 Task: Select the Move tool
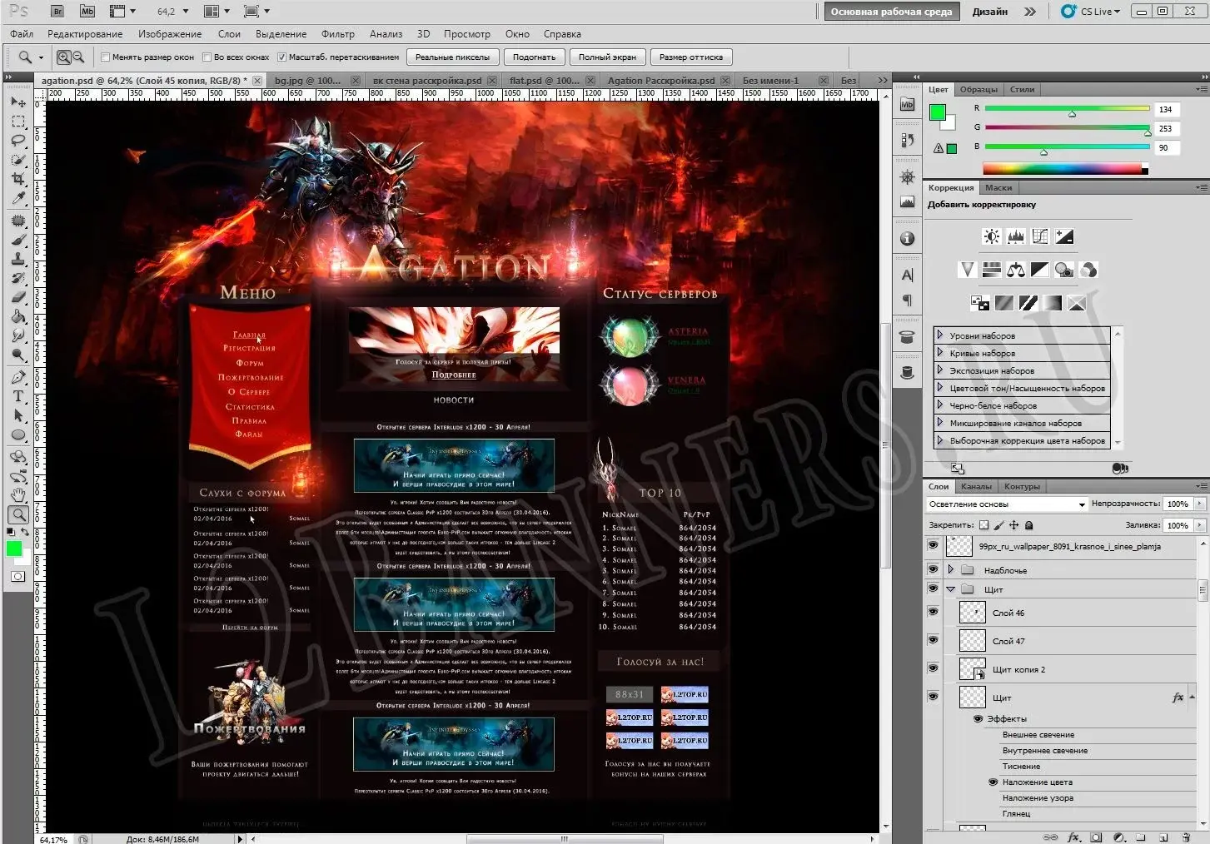[18, 102]
